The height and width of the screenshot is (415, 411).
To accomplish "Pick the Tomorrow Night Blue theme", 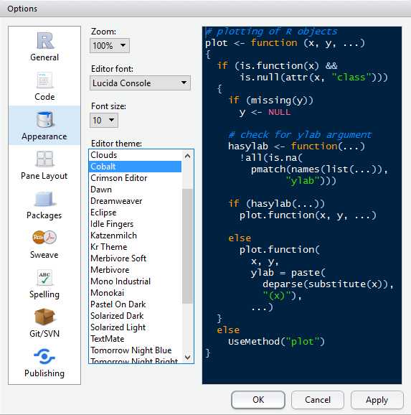I will click(135, 350).
